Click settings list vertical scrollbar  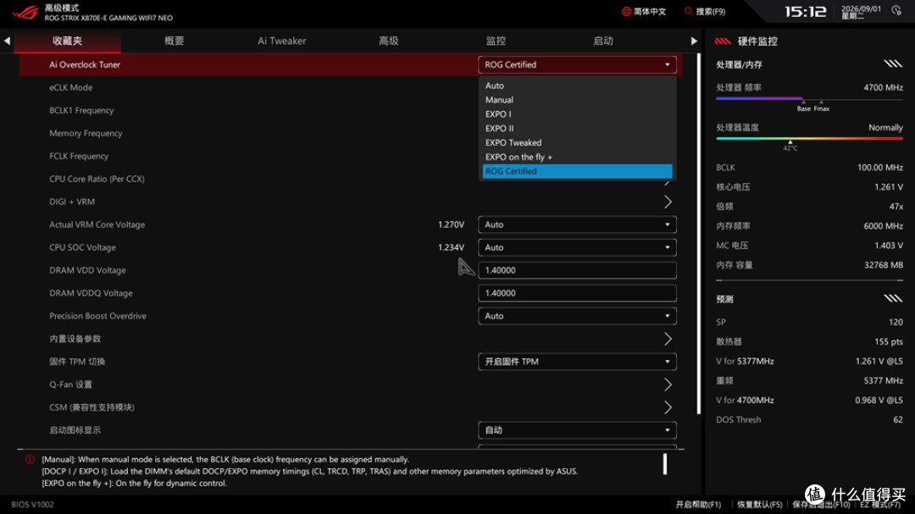698,234
